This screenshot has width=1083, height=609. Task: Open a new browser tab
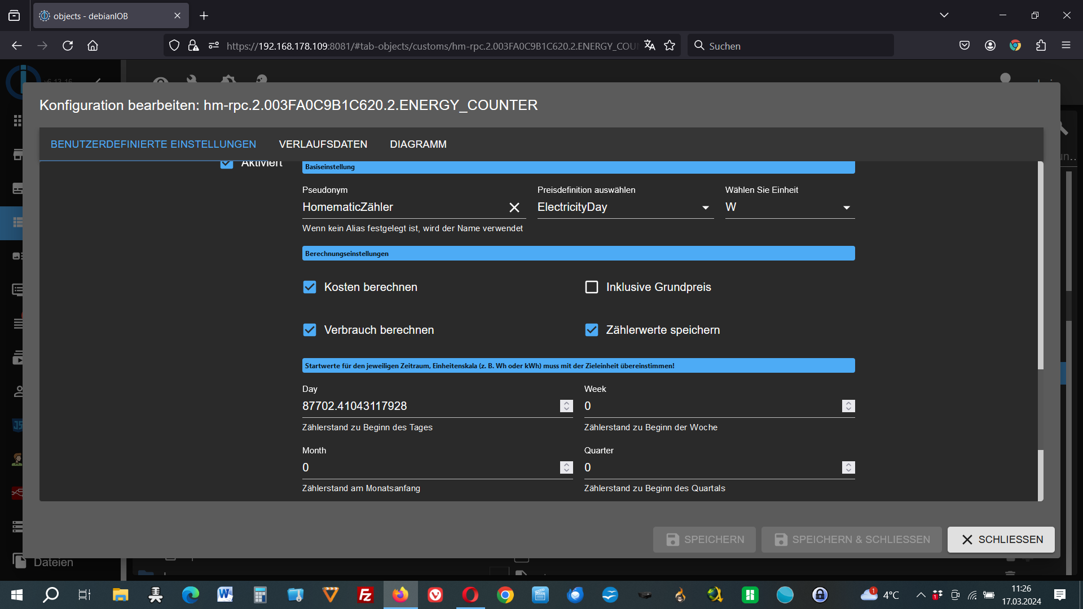204,16
